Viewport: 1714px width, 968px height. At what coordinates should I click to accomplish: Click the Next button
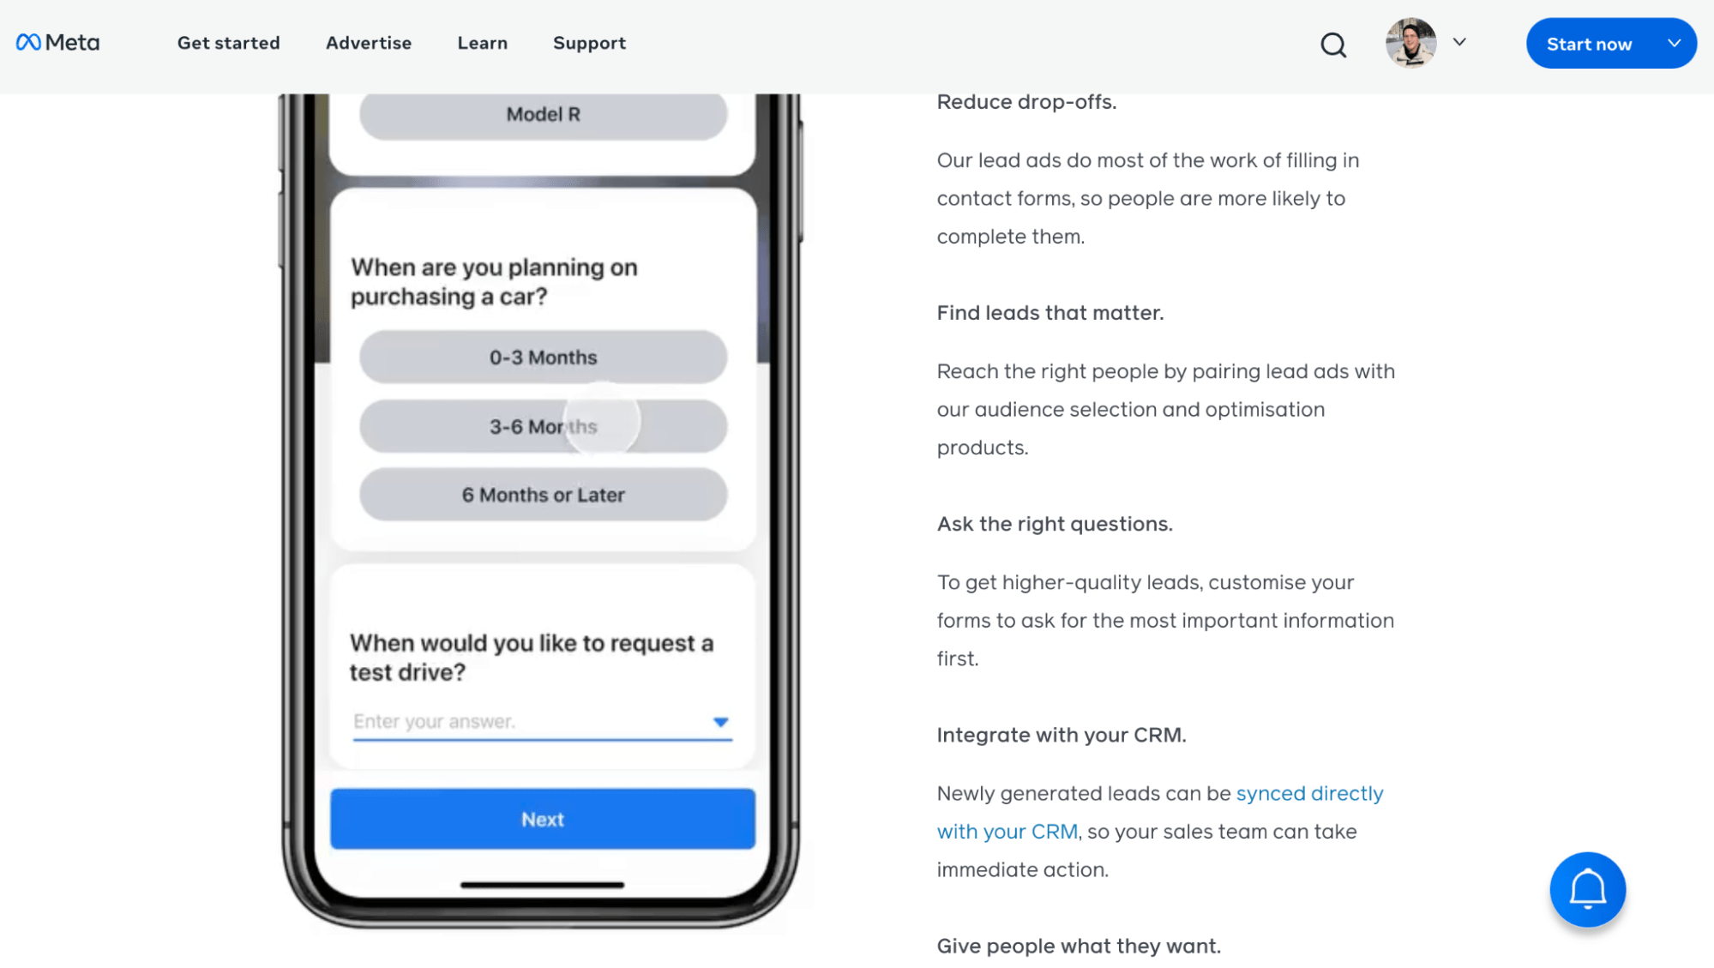point(543,819)
